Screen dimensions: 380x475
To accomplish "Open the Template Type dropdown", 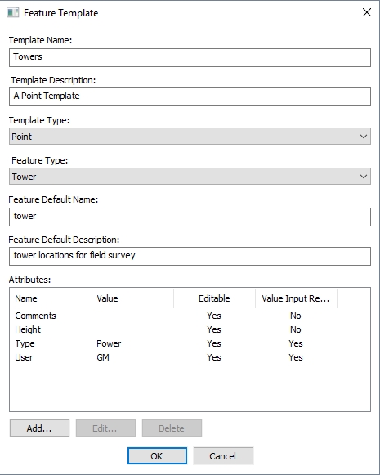I will [x=190, y=137].
